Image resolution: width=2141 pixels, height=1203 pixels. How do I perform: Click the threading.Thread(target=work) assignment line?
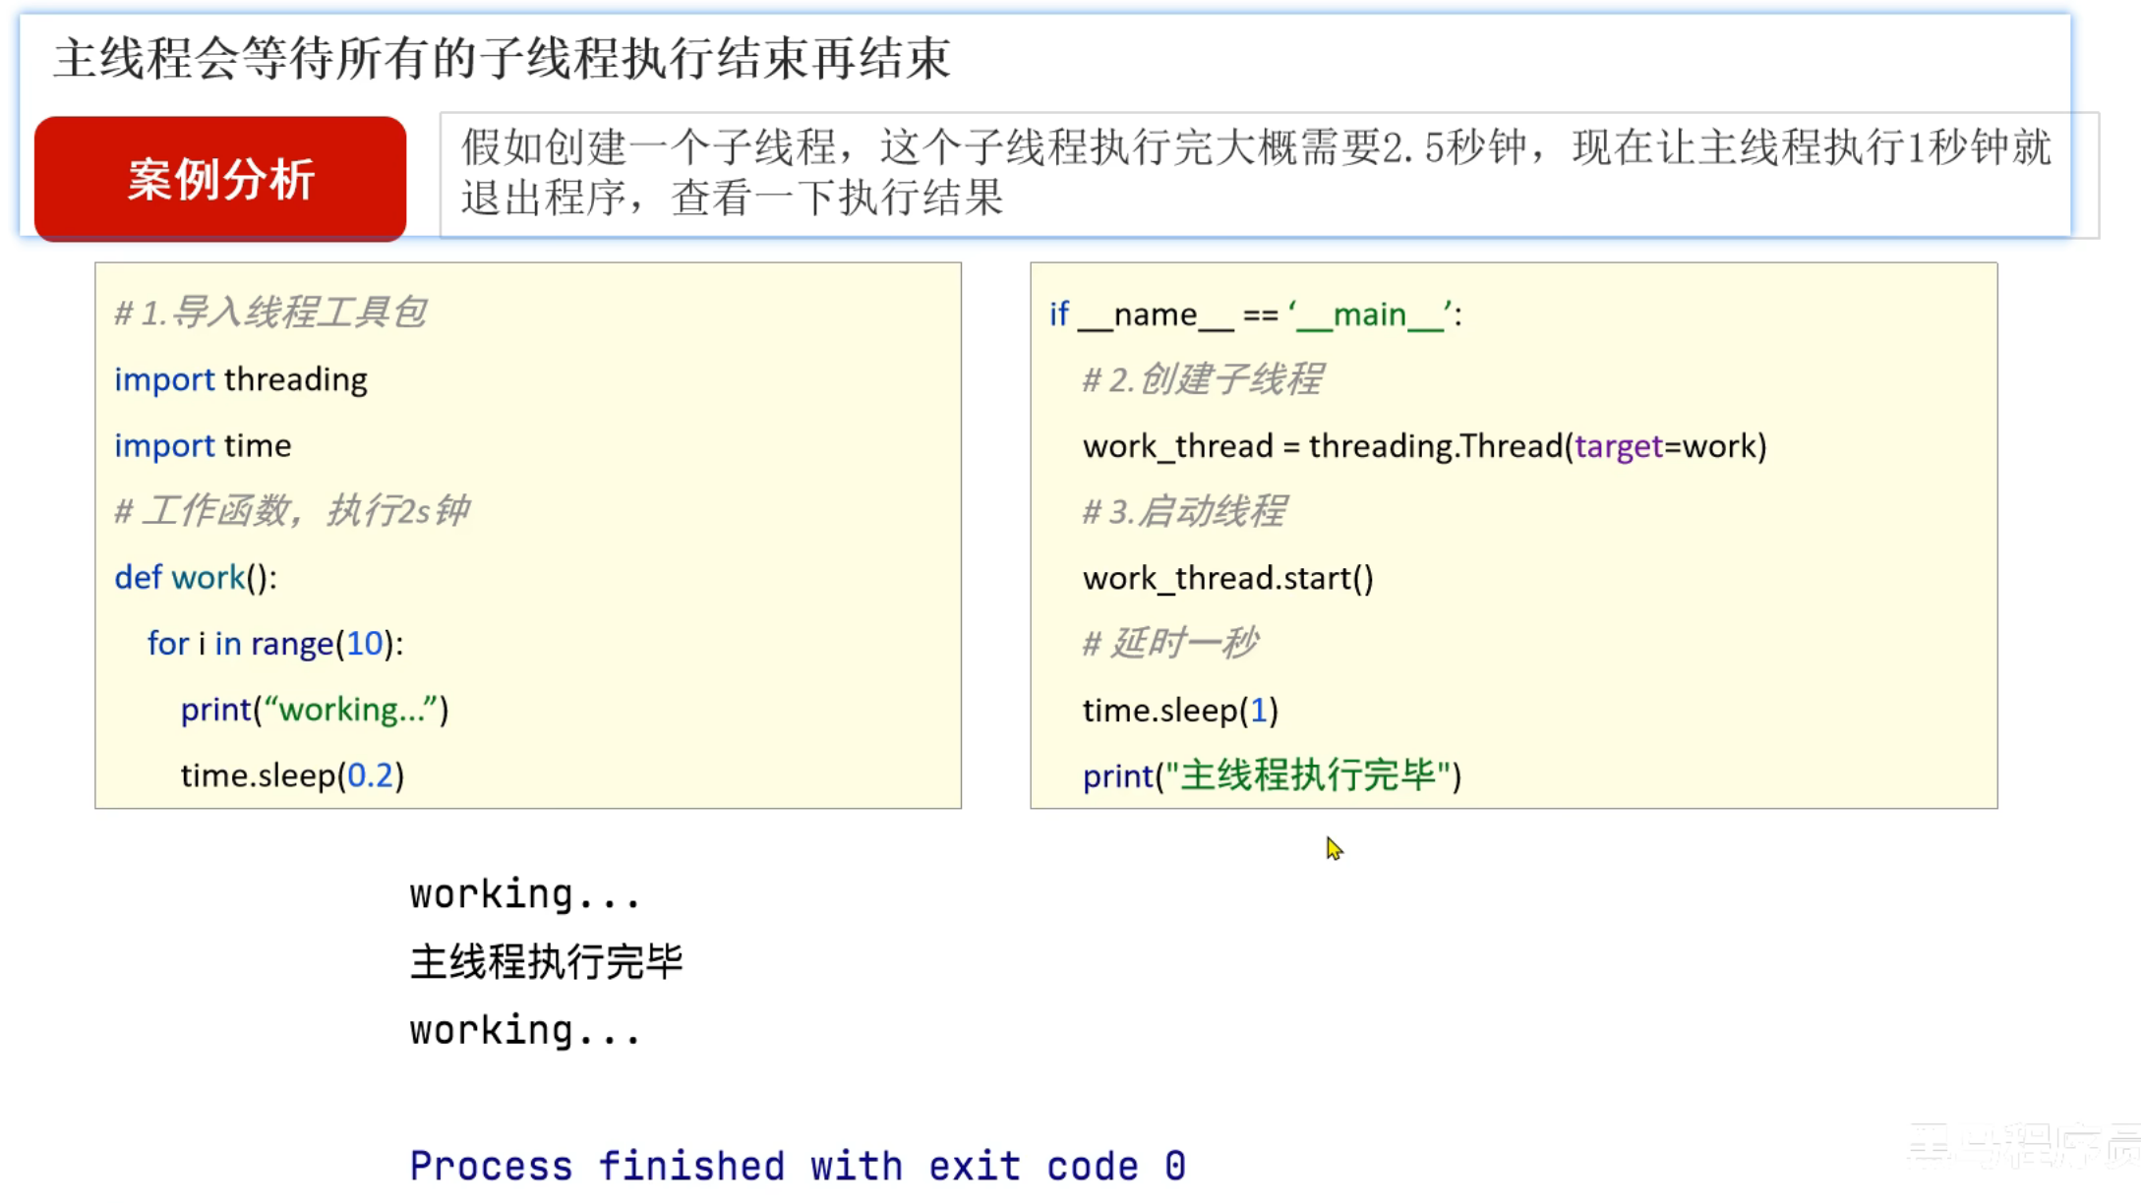coord(1424,446)
